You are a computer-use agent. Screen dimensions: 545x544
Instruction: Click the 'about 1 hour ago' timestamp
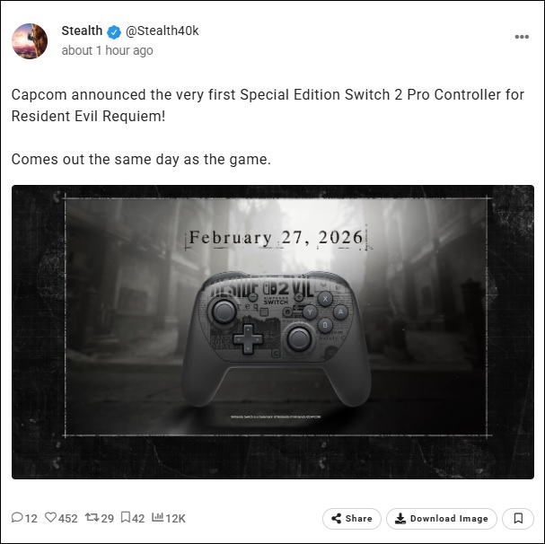(107, 50)
